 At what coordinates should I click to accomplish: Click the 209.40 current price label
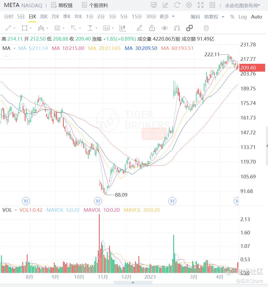coord(252,68)
